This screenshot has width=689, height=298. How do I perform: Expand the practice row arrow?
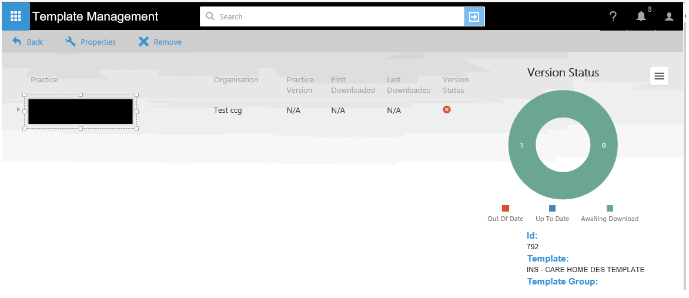tap(18, 109)
